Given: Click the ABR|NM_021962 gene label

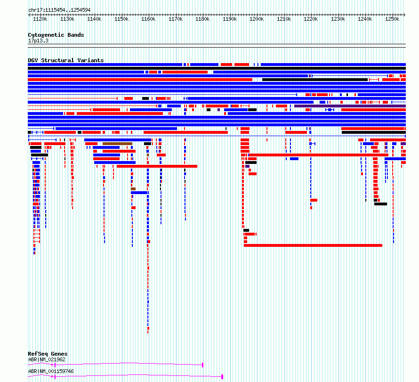Looking at the screenshot, I should pos(47,359).
